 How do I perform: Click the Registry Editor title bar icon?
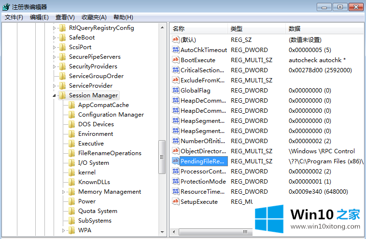click(6, 7)
